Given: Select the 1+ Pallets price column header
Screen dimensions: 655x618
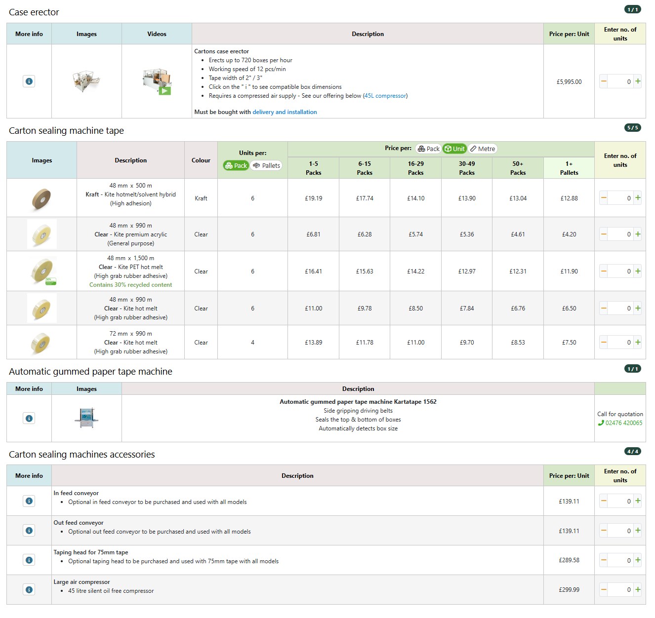Looking at the screenshot, I should click(x=569, y=168).
